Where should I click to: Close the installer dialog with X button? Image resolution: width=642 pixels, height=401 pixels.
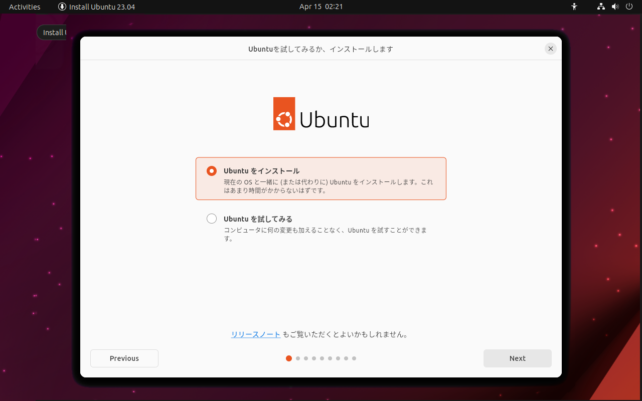(551, 49)
